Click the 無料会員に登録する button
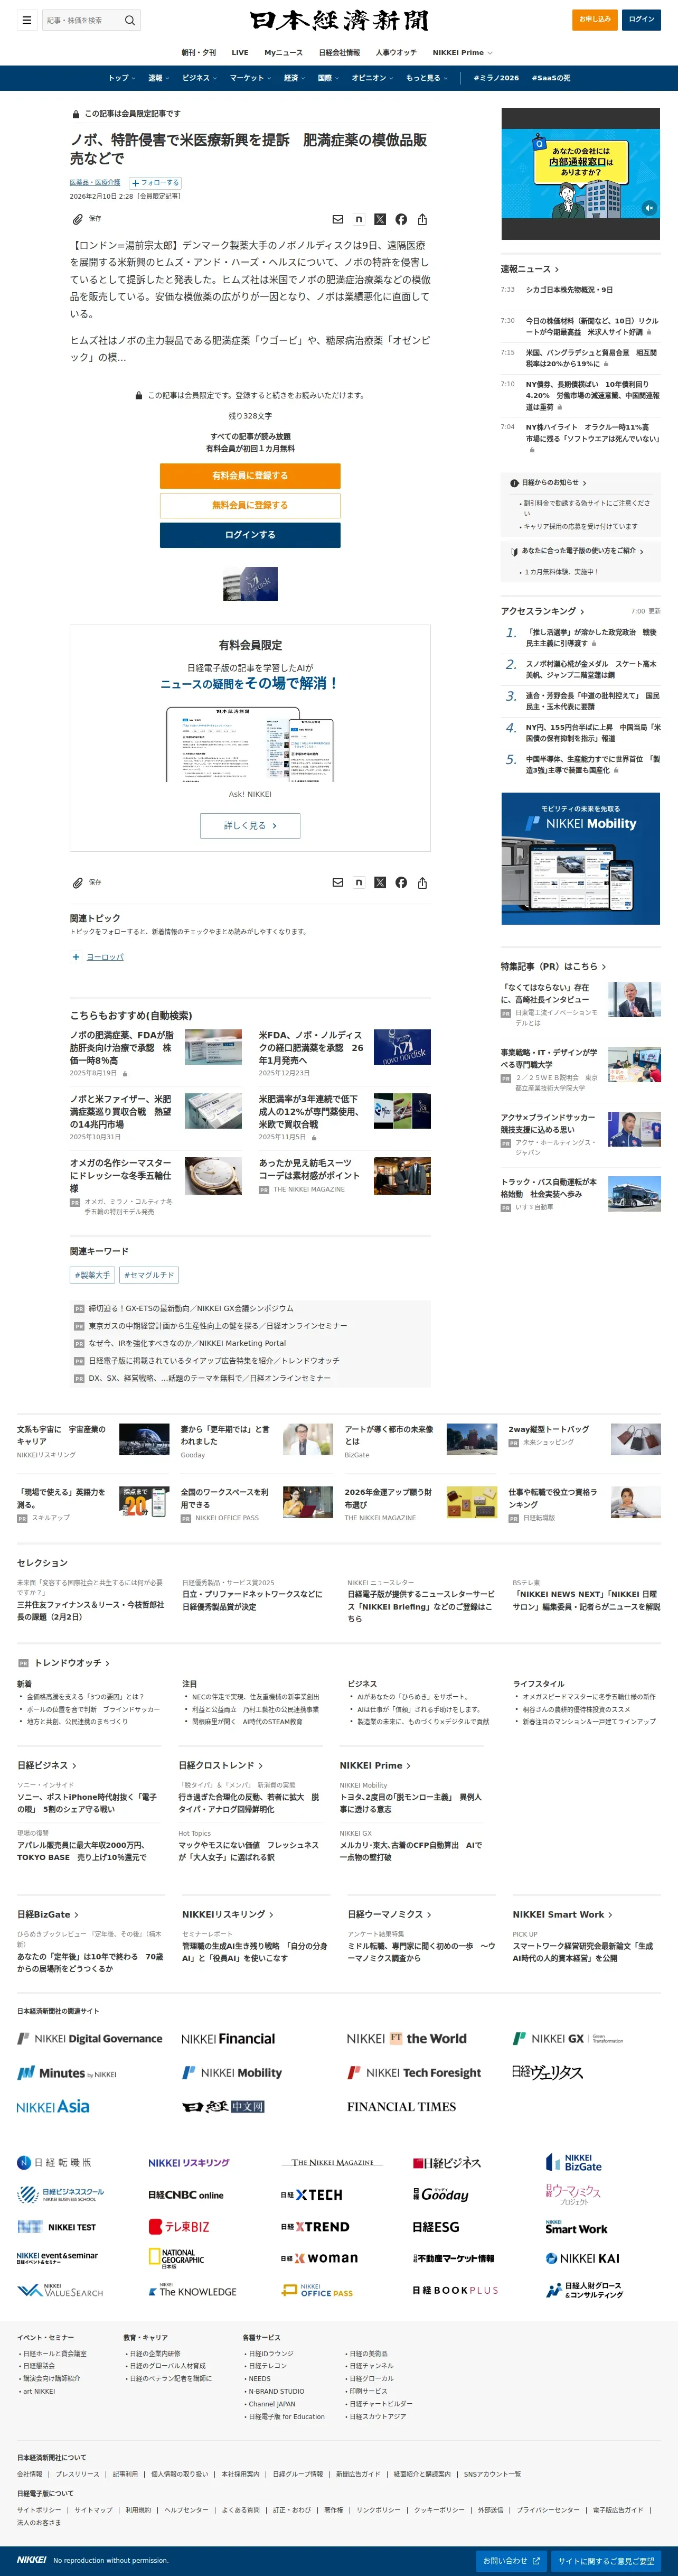The height and width of the screenshot is (2576, 678). coord(250,505)
